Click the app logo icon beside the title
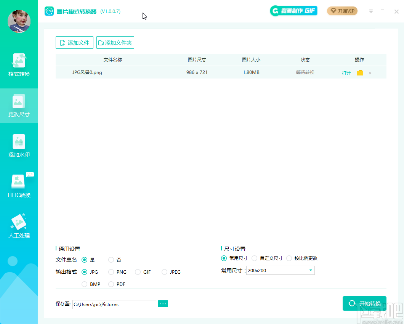Viewport: 404px width, 324px height. 49,11
